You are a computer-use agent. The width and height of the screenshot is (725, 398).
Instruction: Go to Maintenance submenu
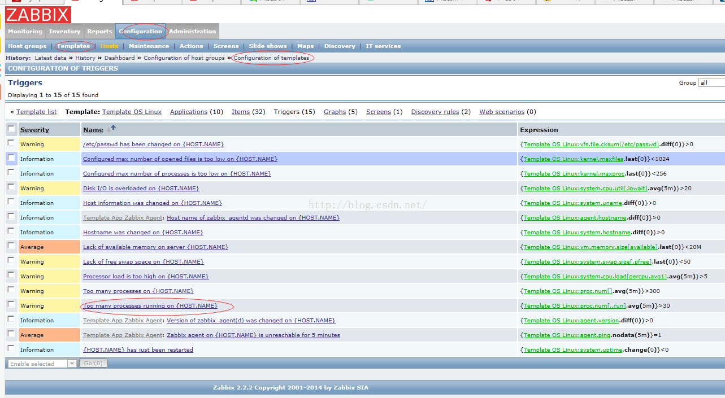click(x=149, y=46)
